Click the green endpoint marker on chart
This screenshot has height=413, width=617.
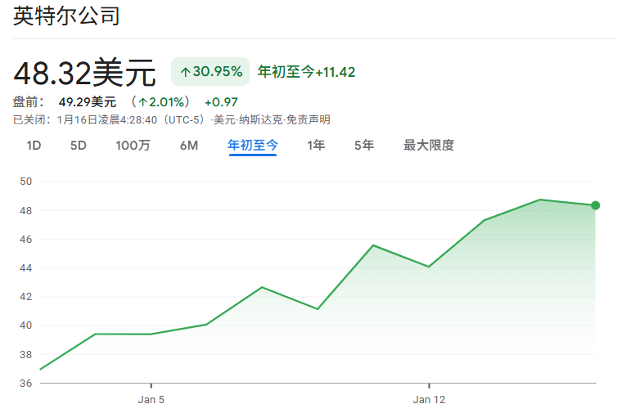[596, 205]
